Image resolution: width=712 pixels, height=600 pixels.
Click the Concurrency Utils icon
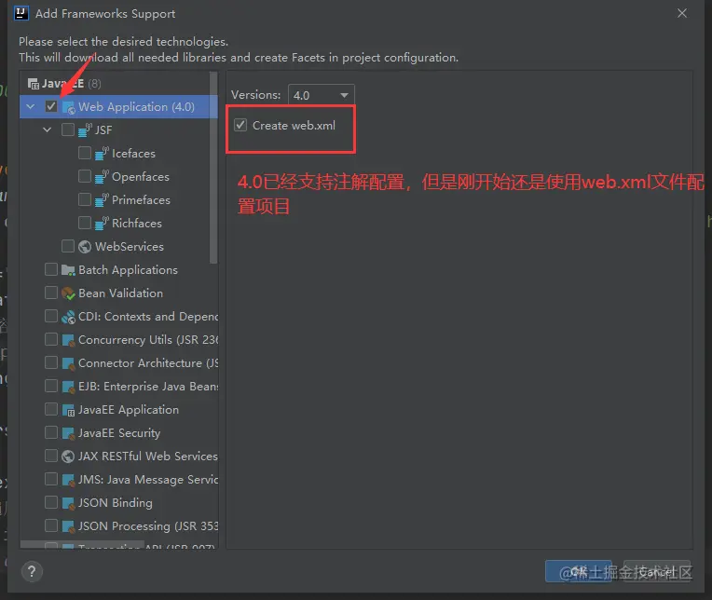pos(68,340)
